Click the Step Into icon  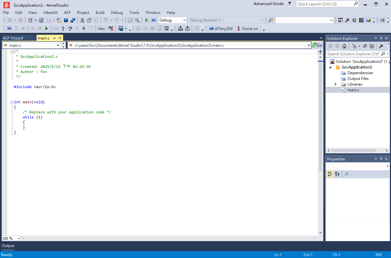(63, 28)
